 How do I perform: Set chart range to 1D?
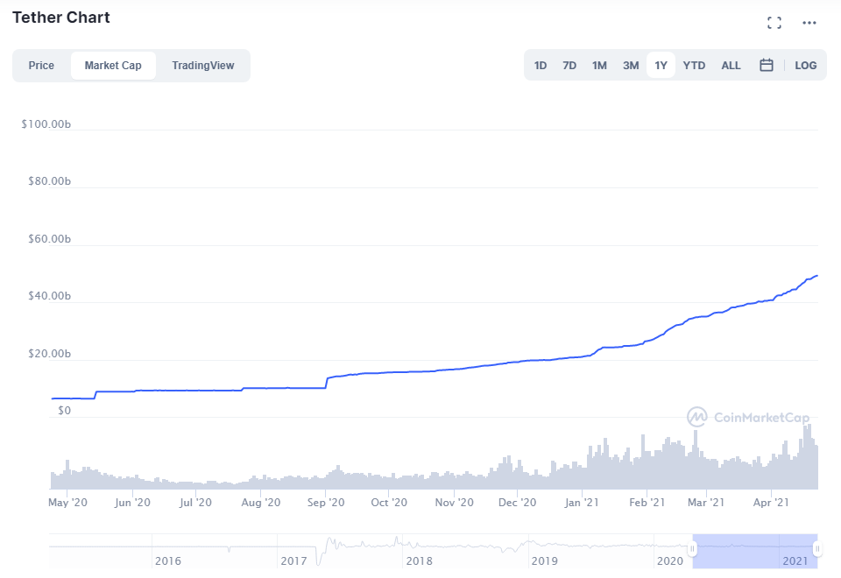[541, 66]
